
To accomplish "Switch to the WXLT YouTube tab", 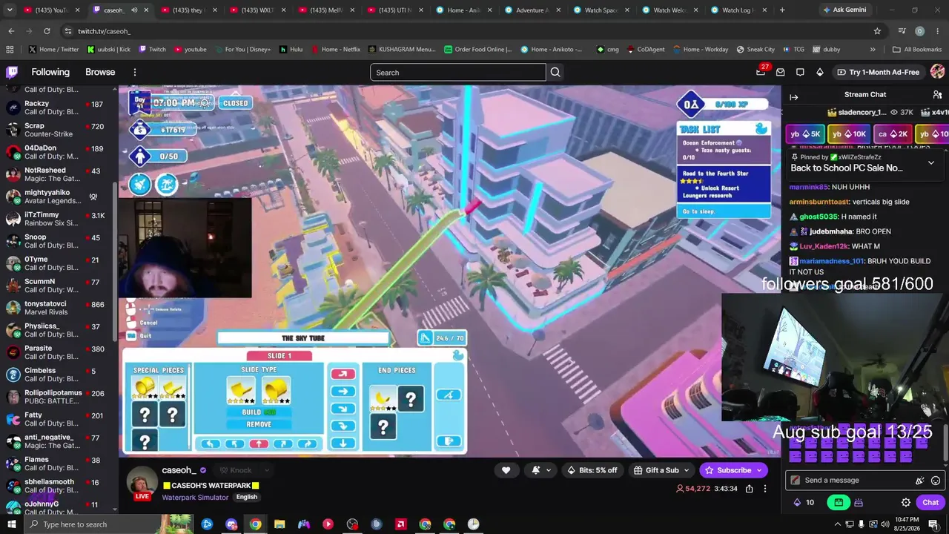I will (x=259, y=10).
